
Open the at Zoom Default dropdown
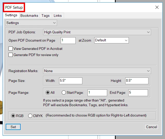tap(112, 40)
